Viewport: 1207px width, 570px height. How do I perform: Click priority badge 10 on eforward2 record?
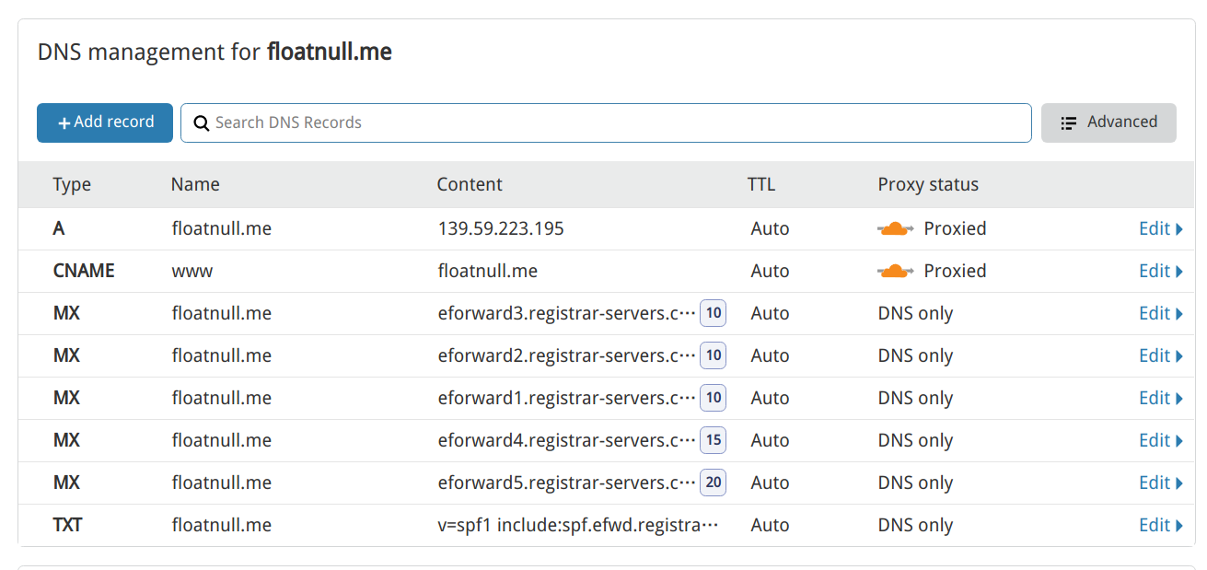(714, 355)
